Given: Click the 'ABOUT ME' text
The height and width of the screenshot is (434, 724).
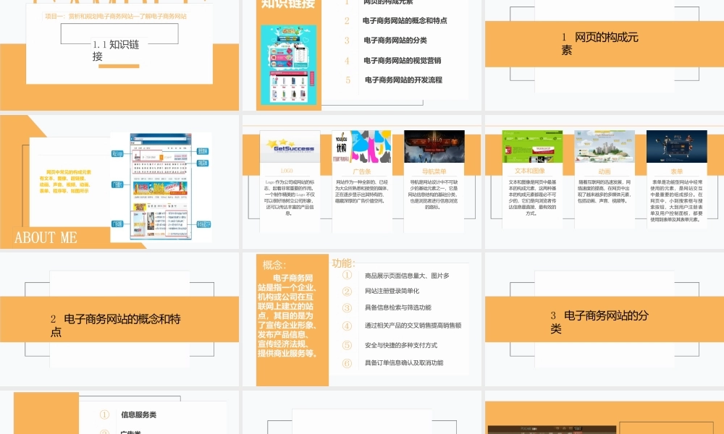Looking at the screenshot, I should point(46,237).
